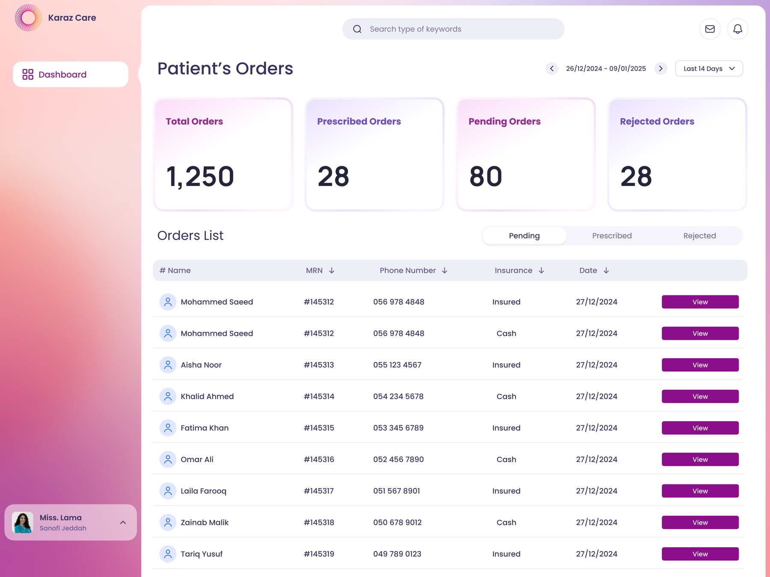770x577 pixels.
Task: View the Insured Mohammed Saeed order
Action: (700, 302)
